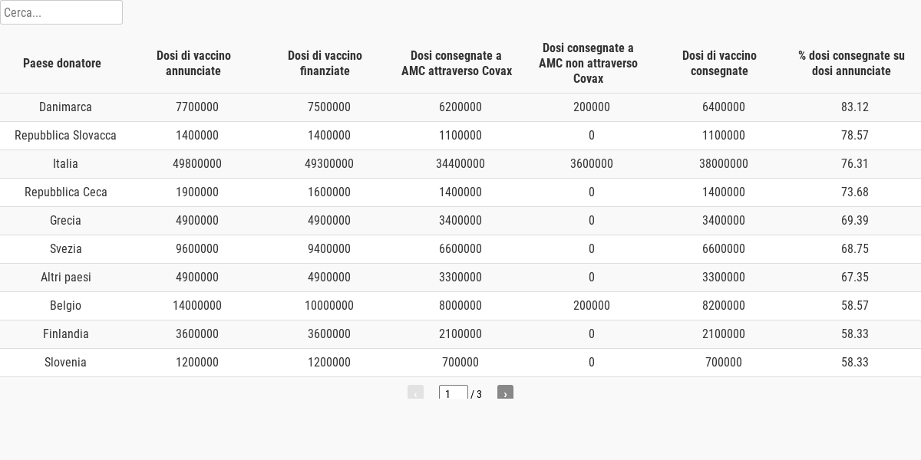Select the Altri paesi cell

coord(65,278)
